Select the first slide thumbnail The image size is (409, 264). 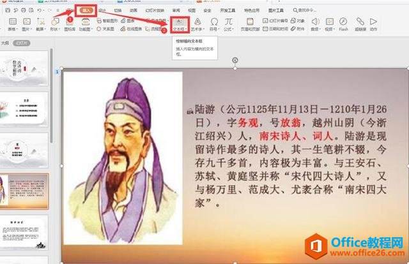(x=24, y=68)
